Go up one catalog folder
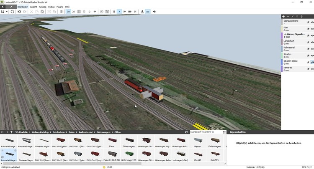 pyautogui.click(x=11, y=132)
